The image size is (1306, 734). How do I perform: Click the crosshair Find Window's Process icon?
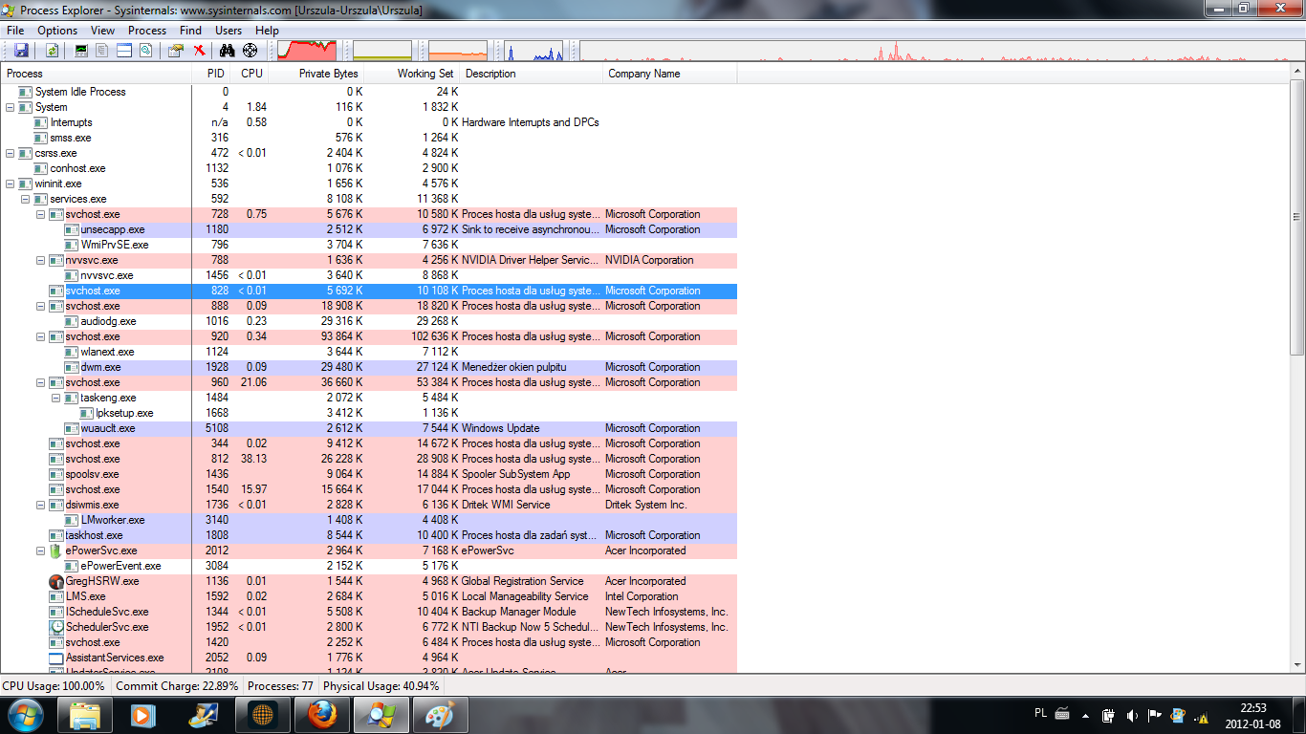pyautogui.click(x=250, y=51)
